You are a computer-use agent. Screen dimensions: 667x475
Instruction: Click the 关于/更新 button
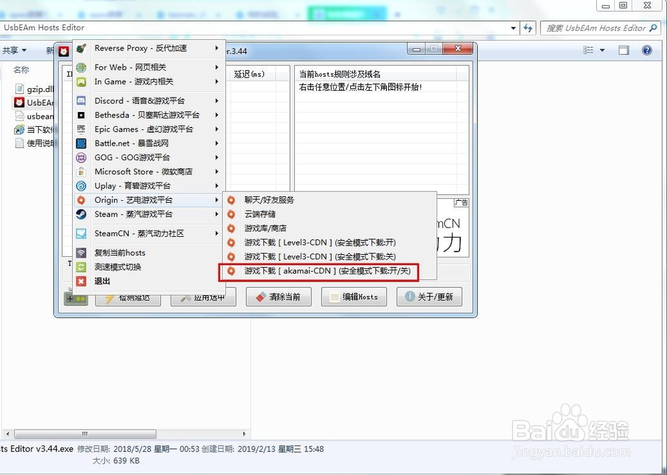(429, 297)
